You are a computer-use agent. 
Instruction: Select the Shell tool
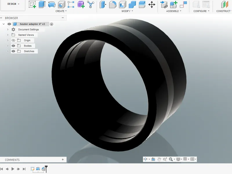122,4
